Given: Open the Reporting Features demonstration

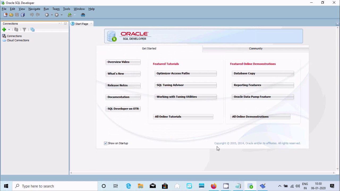Looking at the screenshot, I should 263,85.
